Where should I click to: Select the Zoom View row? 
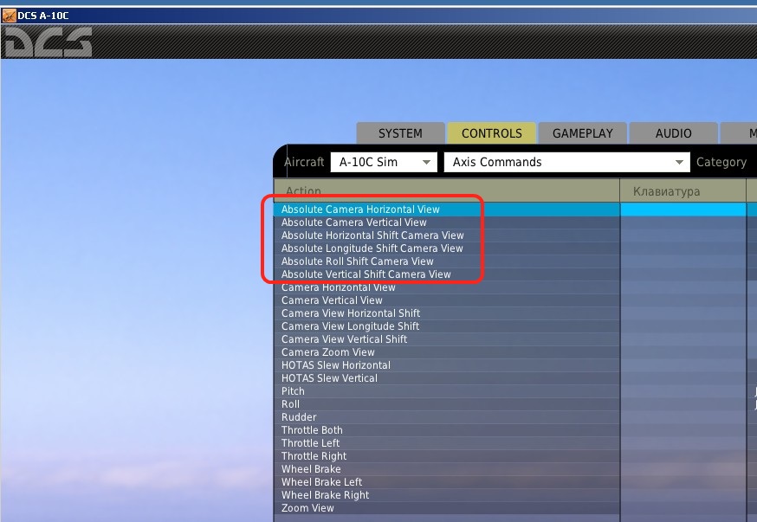coord(447,509)
